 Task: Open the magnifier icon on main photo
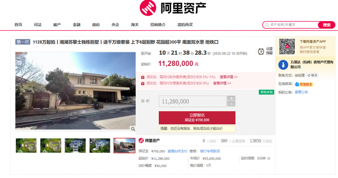pos(133,129)
